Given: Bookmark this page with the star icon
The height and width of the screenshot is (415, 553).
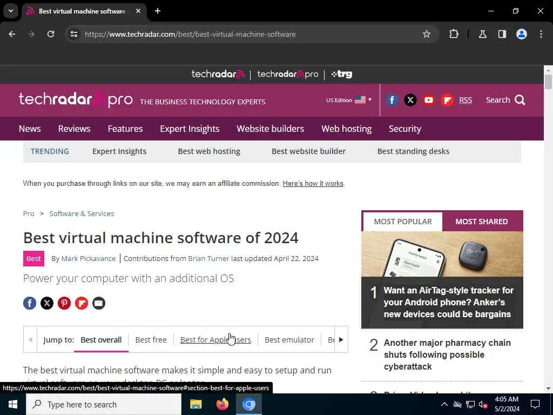Looking at the screenshot, I should click(x=427, y=34).
